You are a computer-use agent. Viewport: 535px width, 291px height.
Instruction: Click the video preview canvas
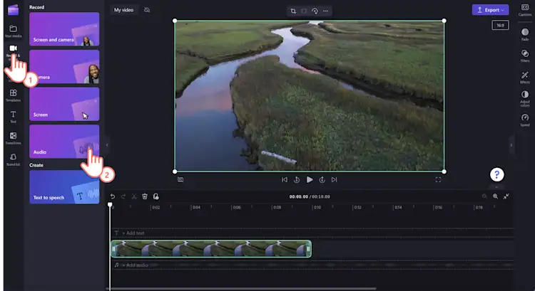coord(310,96)
